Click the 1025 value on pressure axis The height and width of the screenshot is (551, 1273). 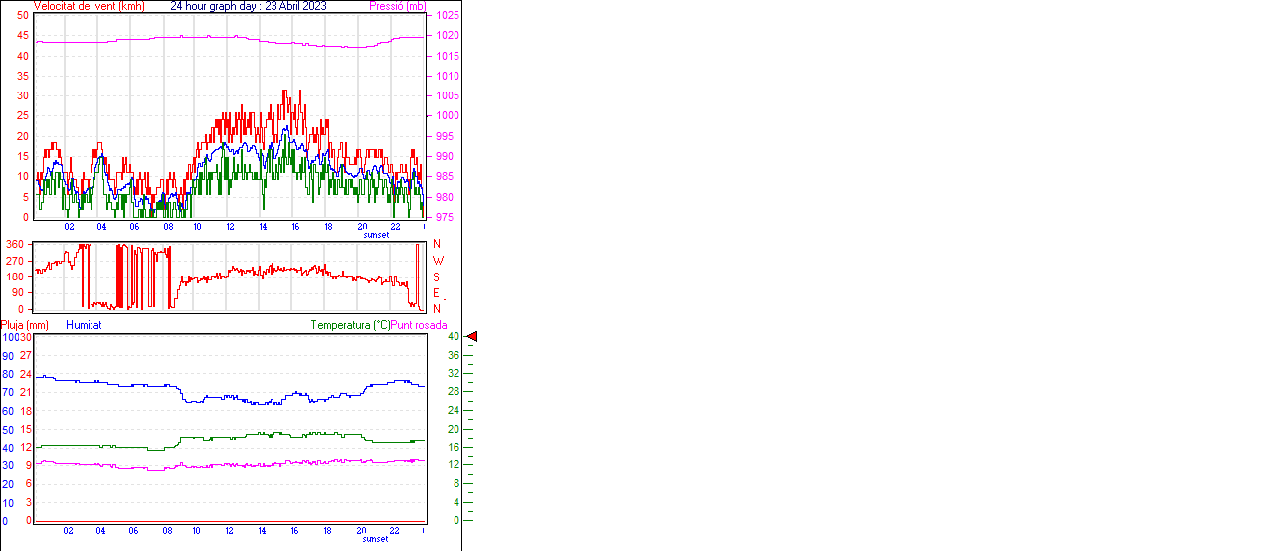coord(447,16)
